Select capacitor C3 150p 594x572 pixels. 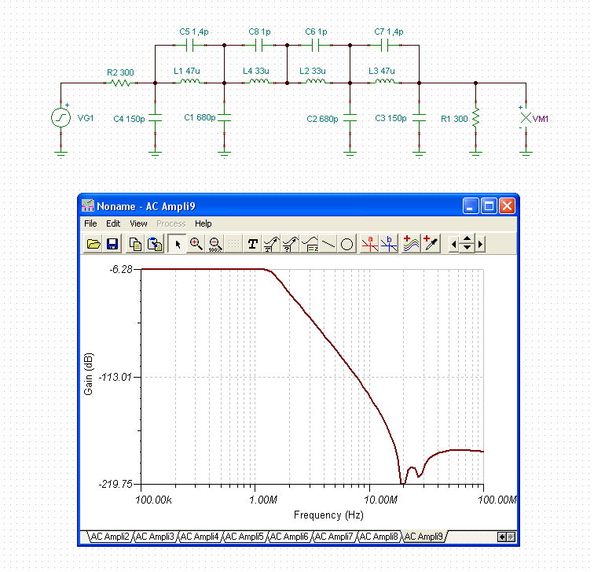click(419, 118)
